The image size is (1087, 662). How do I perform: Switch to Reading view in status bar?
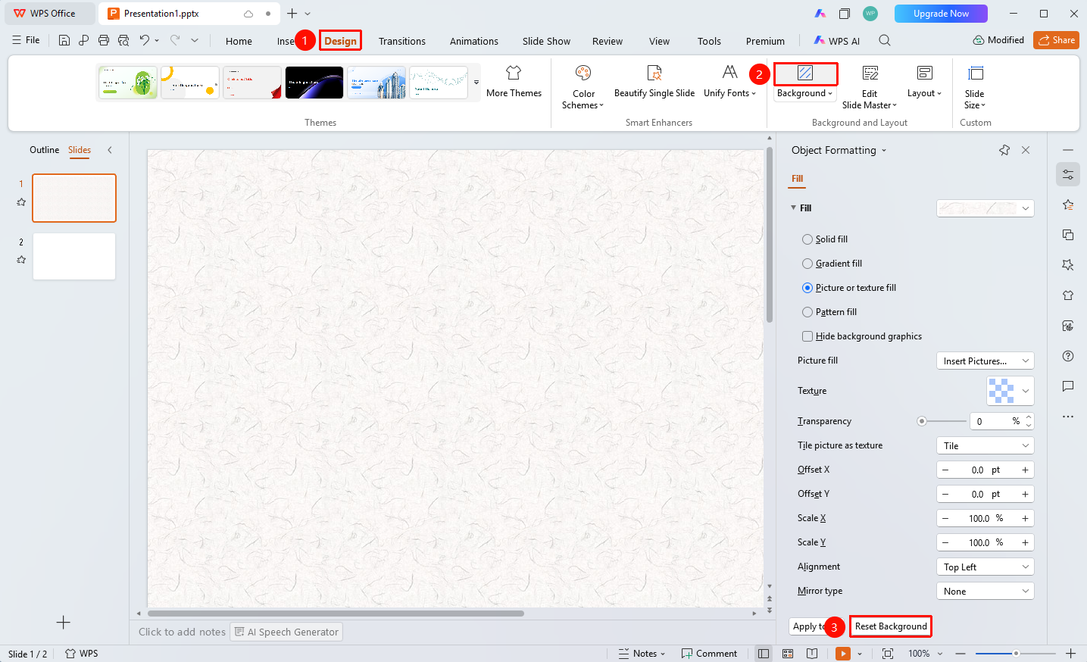(x=812, y=654)
